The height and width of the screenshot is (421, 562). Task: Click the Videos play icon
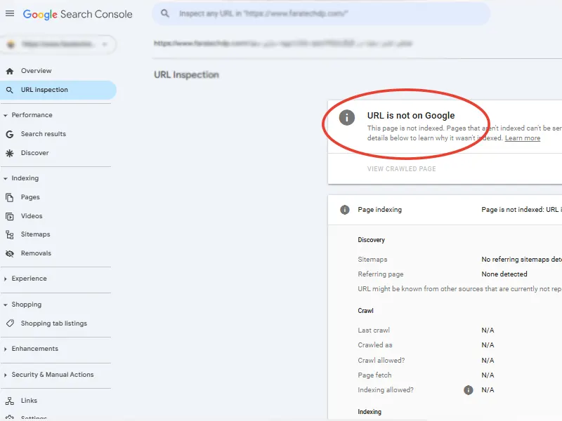[10, 216]
